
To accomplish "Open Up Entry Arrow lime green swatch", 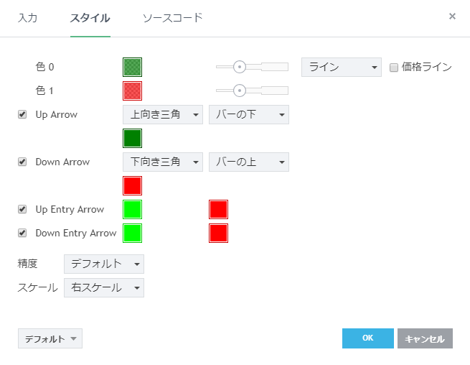I will click(x=133, y=209).
